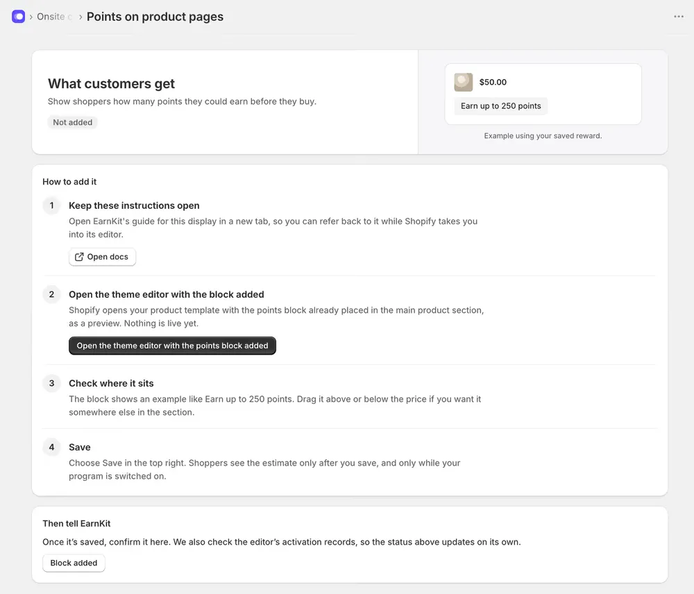Click the What customers get heading

112,84
